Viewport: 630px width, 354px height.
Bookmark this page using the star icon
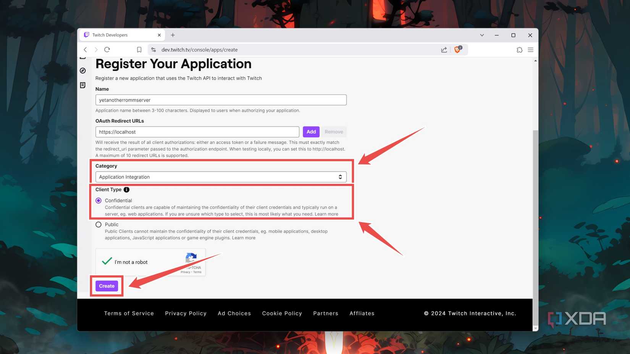click(139, 50)
